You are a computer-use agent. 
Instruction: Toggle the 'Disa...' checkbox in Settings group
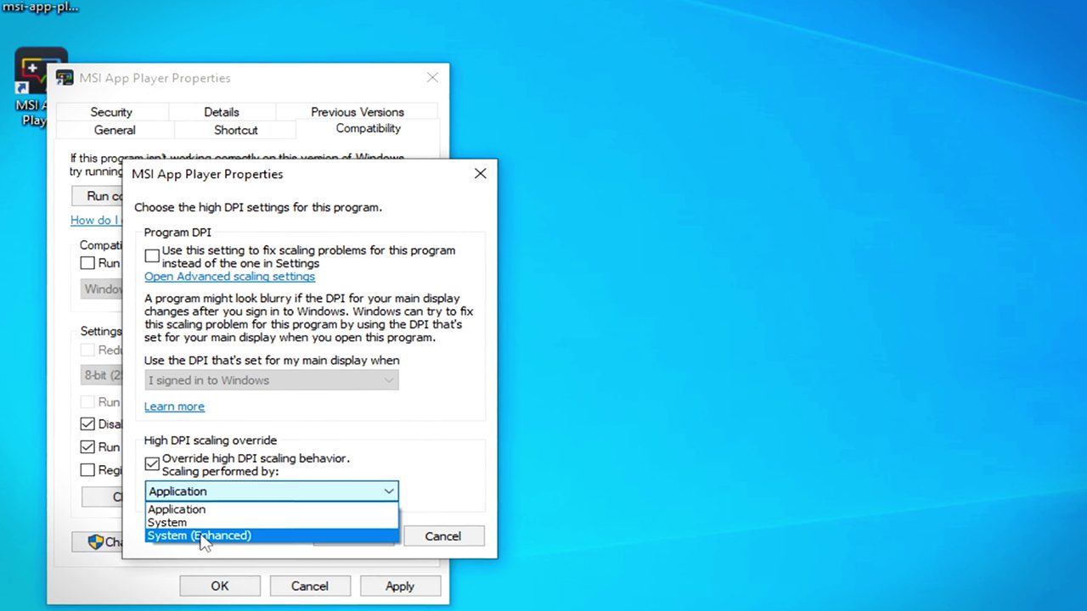click(x=87, y=423)
